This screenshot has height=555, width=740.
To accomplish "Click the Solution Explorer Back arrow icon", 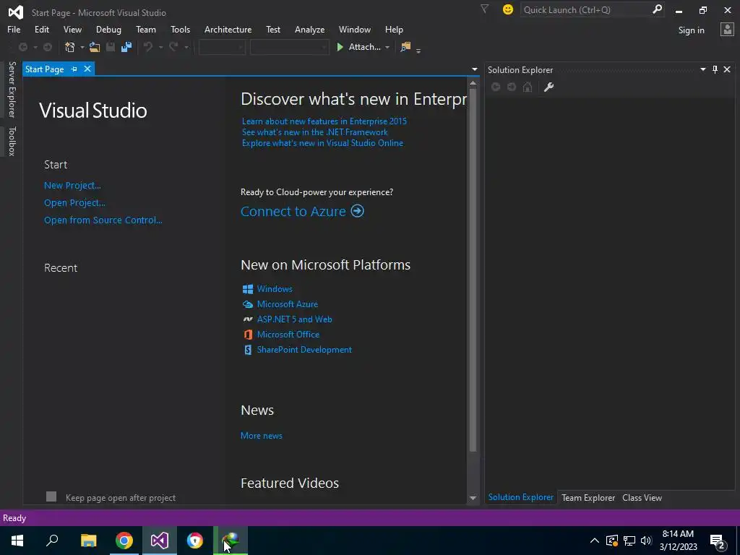I will click(496, 87).
